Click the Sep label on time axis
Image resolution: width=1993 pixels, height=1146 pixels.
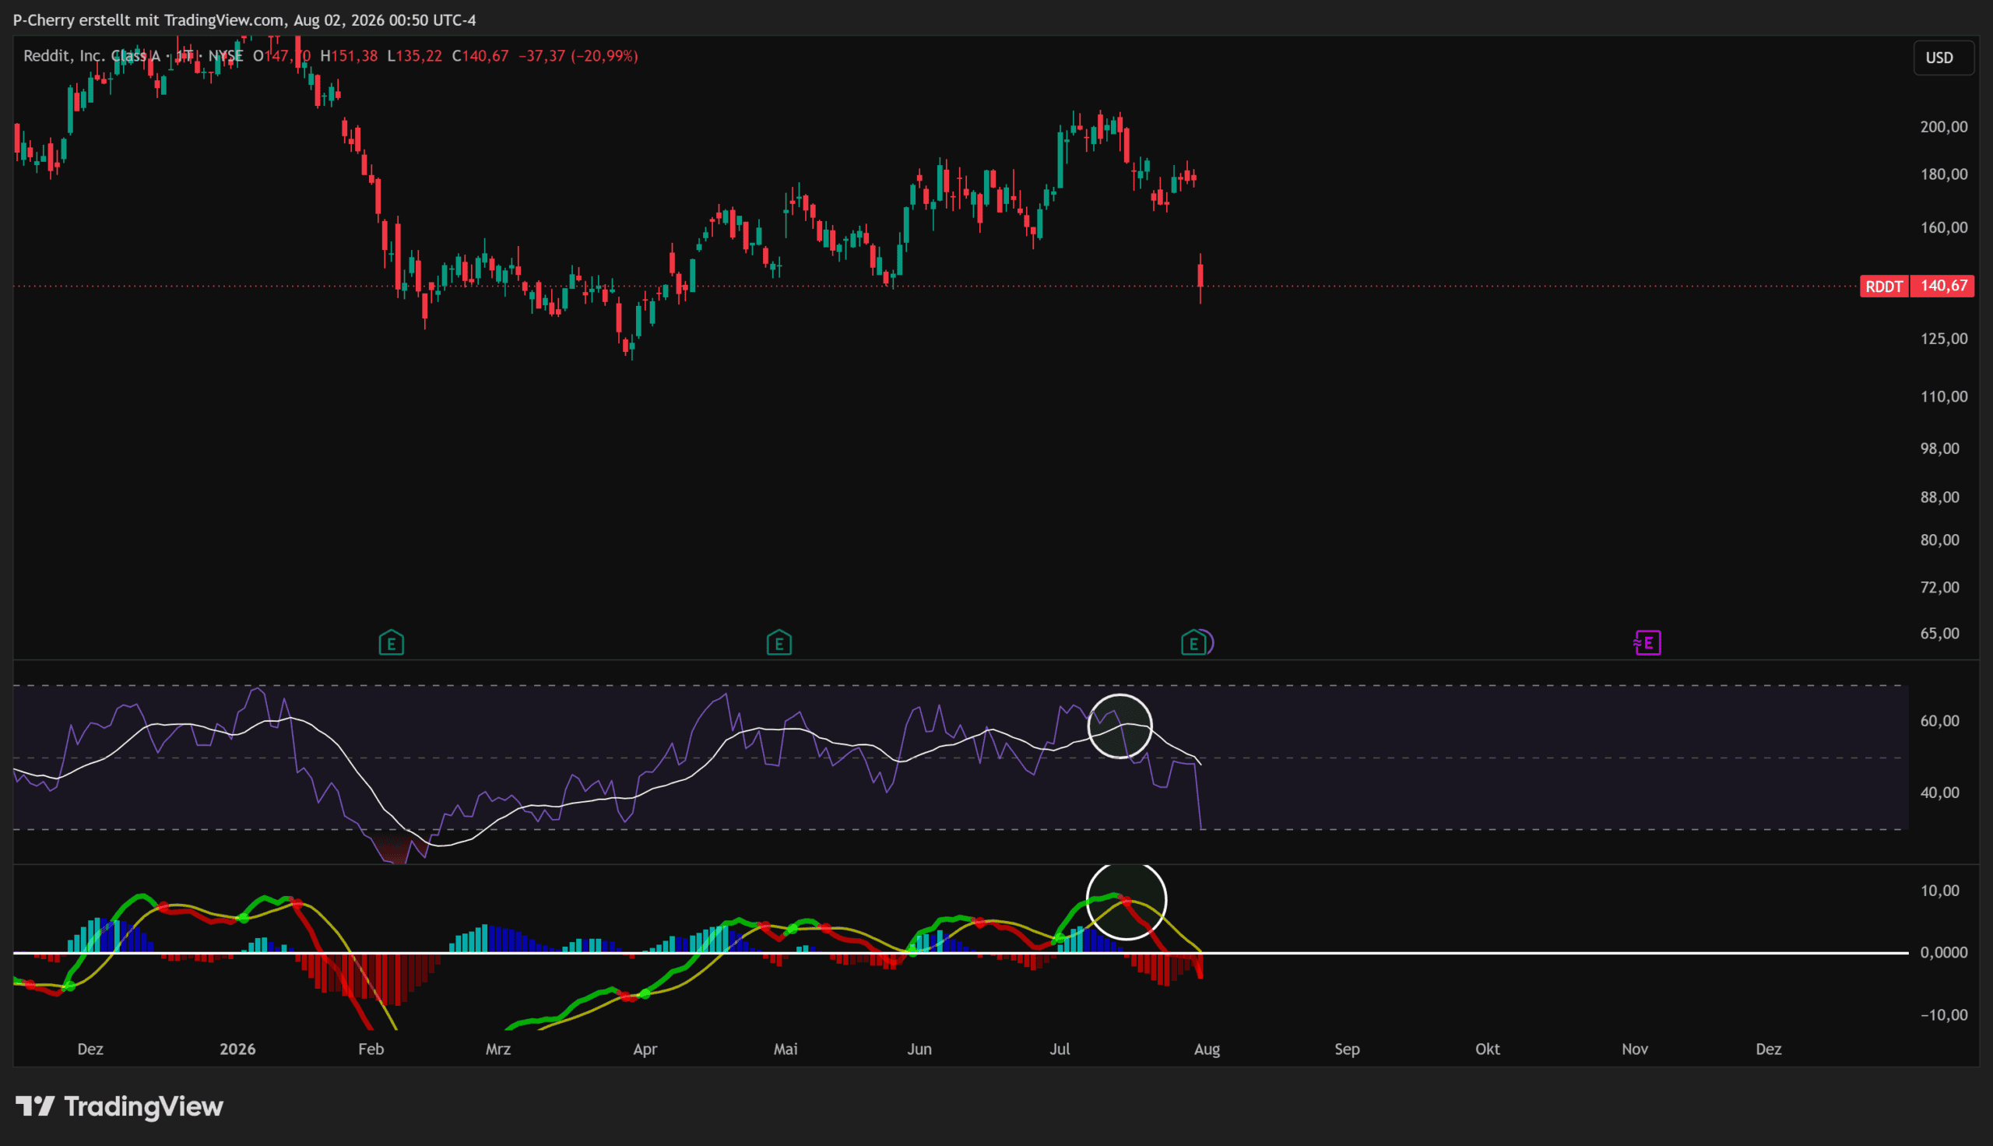pos(1347,1049)
